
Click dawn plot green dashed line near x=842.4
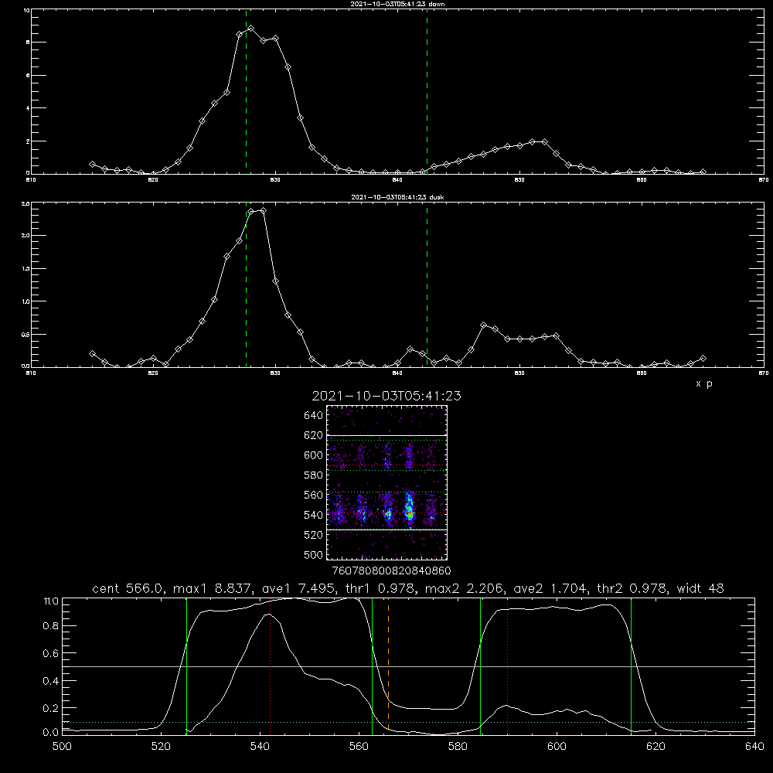tap(427, 91)
